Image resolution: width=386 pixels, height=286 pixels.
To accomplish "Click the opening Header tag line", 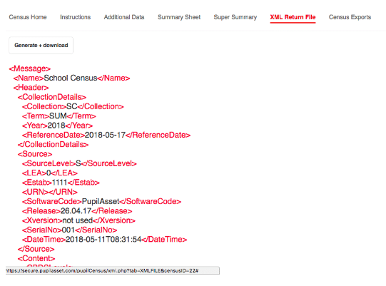I will click(31, 88).
